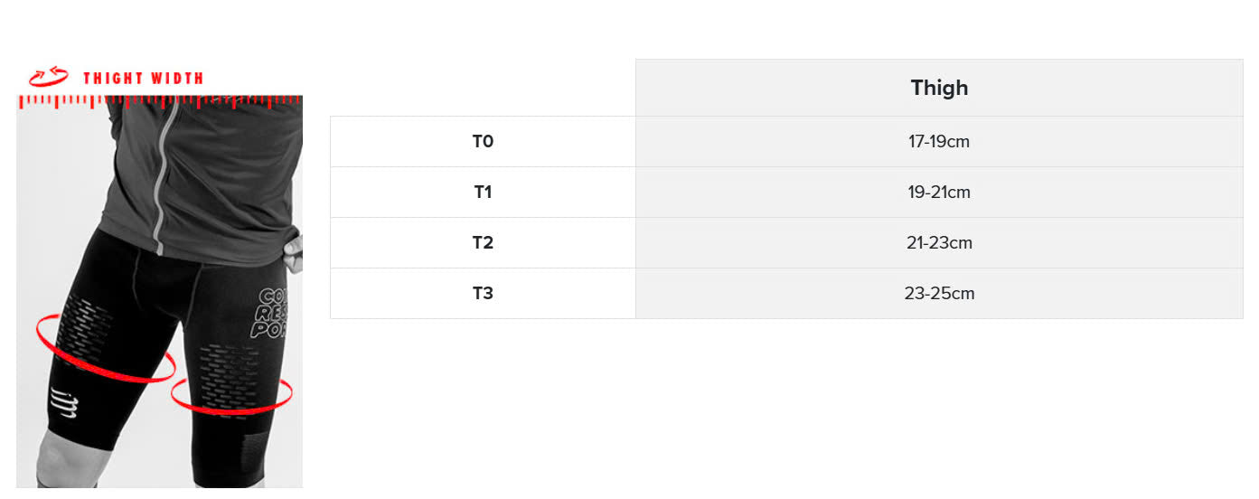Select the lower red measuring ring
1259x499 pixels.
[x=231, y=396]
